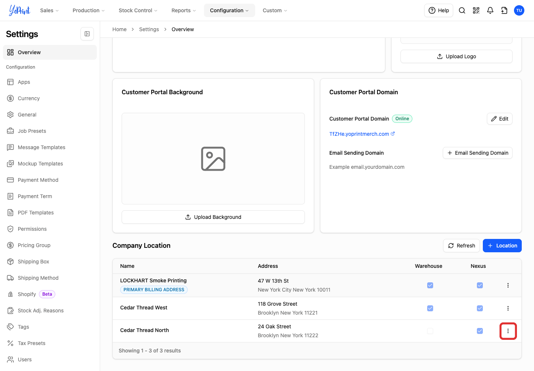Toggle Warehouse checkbox for LOCKHART Smoke Printing

click(430, 285)
